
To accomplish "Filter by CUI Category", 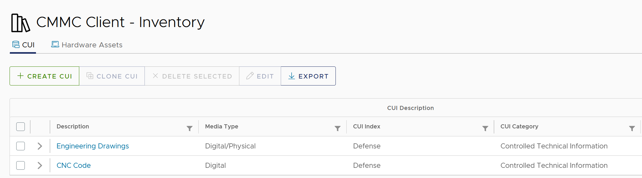I will coord(632,128).
